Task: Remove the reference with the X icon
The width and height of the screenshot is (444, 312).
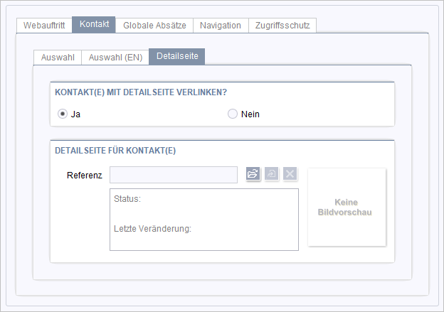Action: [x=290, y=173]
